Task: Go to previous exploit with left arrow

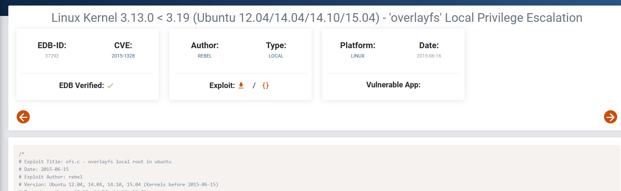Action: (x=23, y=117)
